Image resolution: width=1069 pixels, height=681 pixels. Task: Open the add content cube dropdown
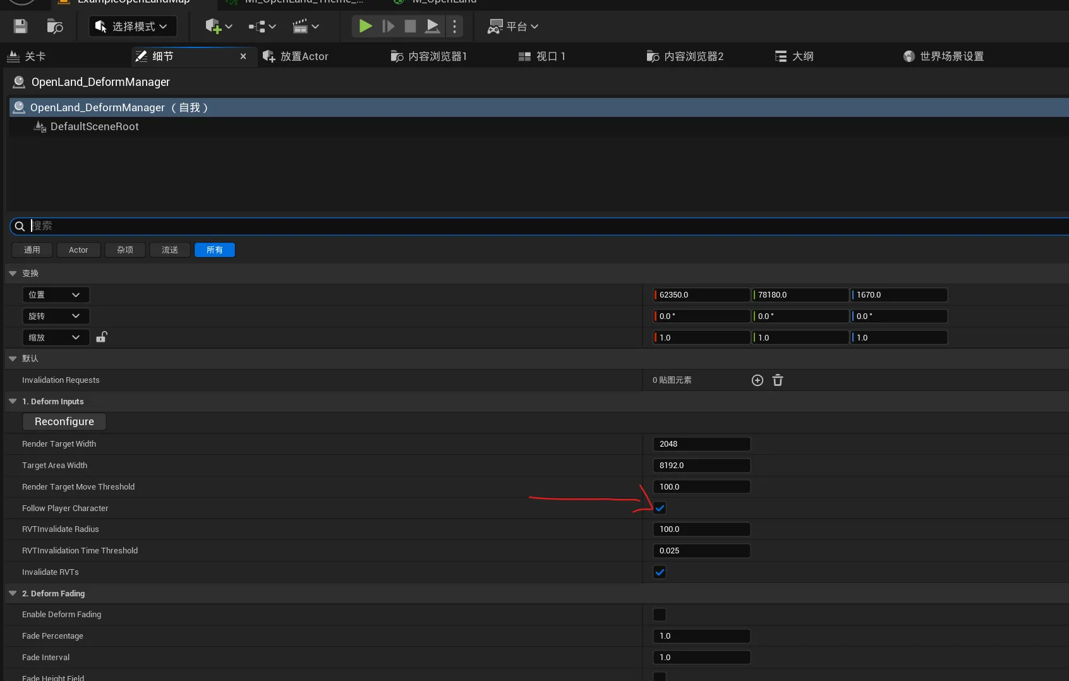219,26
